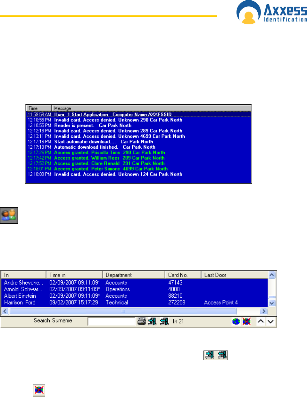This screenshot has height=397, width=307.
Task: Select the 'Unknown 289 Car Park North' denied row
Action: point(138,131)
